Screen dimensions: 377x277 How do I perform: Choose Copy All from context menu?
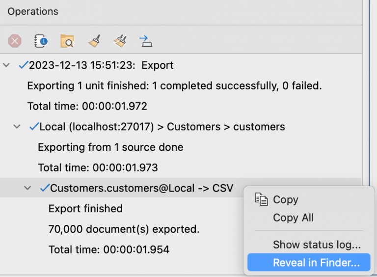tap(293, 218)
